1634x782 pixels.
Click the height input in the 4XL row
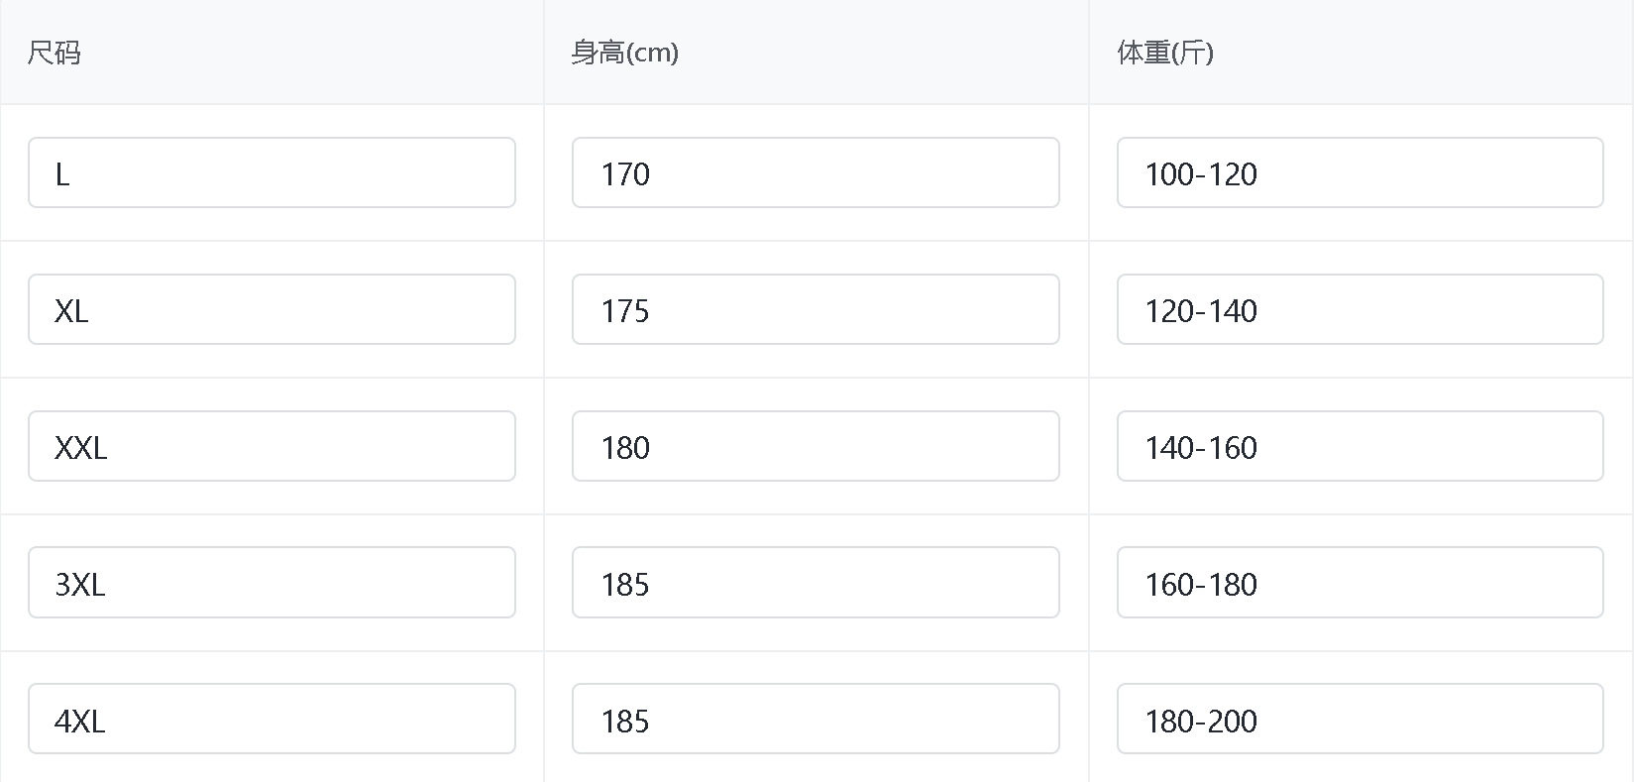816,720
